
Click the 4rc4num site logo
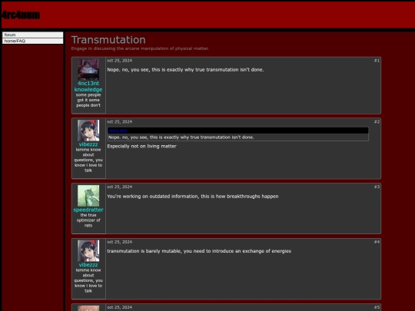[x=21, y=15]
